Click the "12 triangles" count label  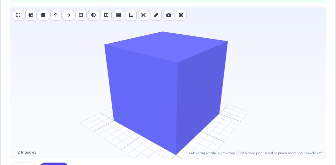click(26, 152)
